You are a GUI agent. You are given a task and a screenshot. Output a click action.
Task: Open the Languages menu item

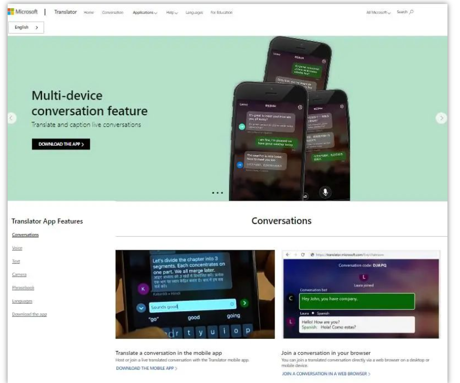click(194, 13)
